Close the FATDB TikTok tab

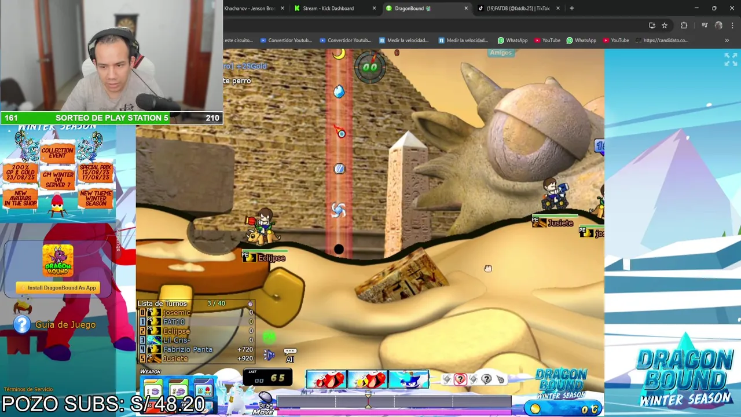click(557, 8)
